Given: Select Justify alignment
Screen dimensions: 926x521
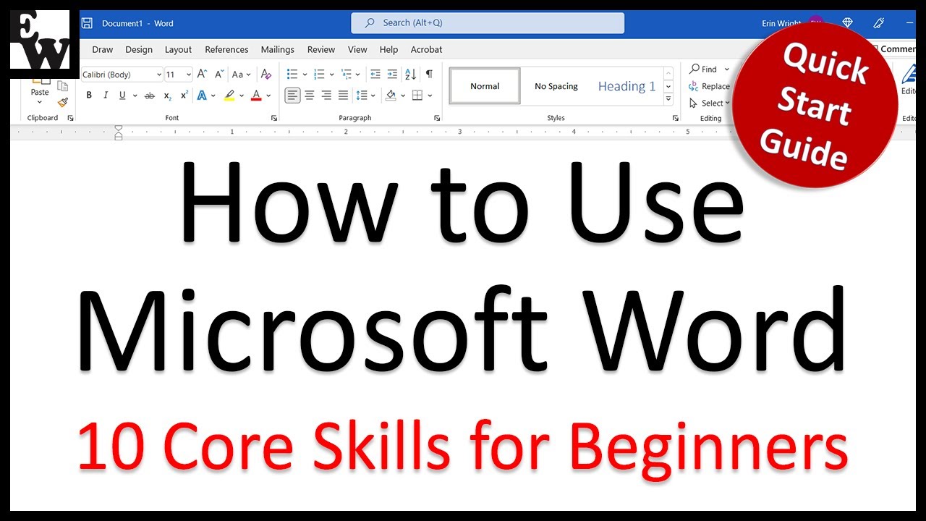Looking at the screenshot, I should [x=343, y=96].
